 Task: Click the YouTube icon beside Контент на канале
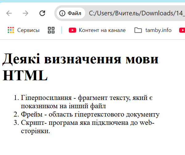tap(72, 30)
